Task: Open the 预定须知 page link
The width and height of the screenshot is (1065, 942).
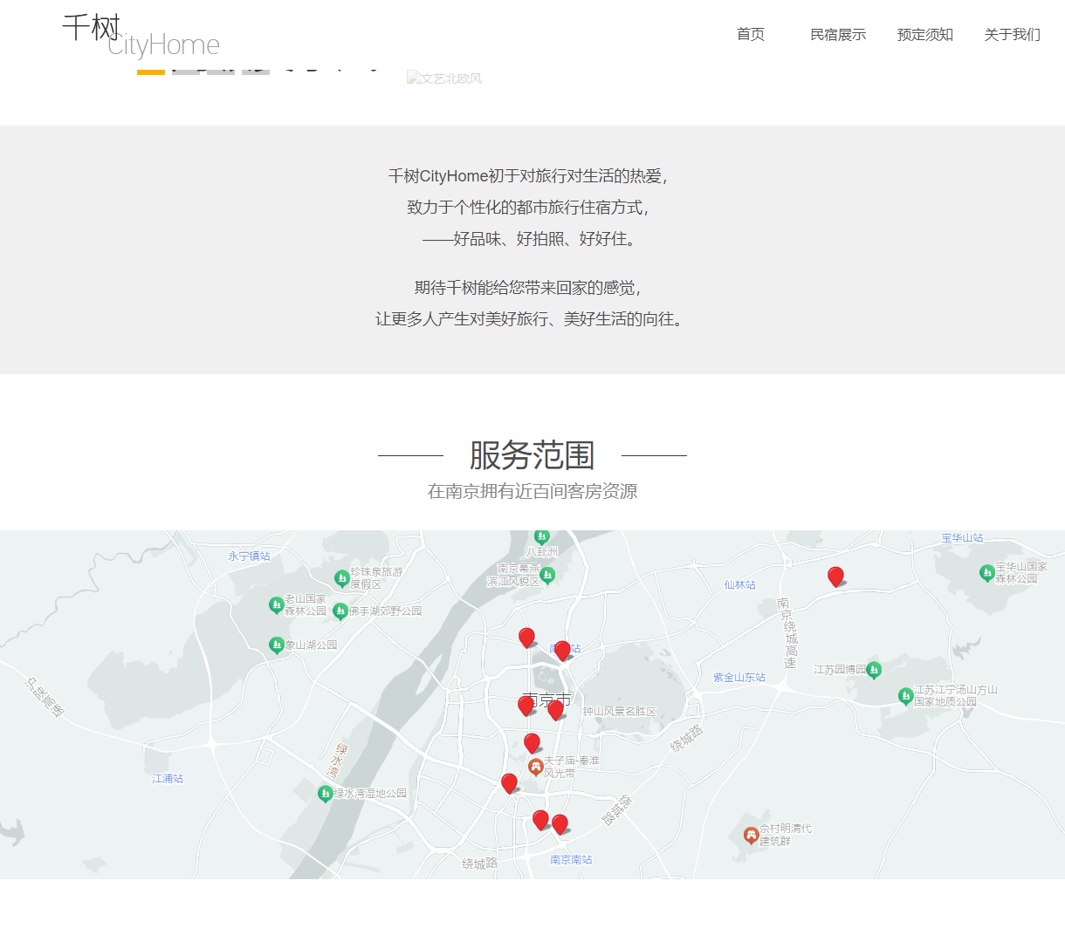Action: coord(925,35)
